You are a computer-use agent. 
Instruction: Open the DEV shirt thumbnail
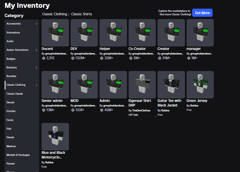pyautogui.click(x=84, y=33)
